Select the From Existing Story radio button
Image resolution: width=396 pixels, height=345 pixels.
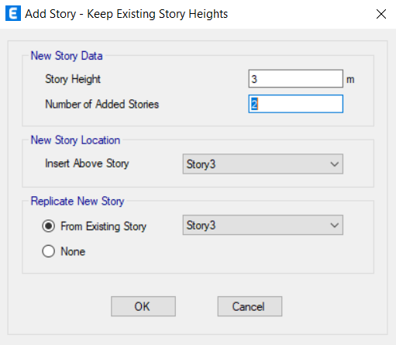coord(48,226)
